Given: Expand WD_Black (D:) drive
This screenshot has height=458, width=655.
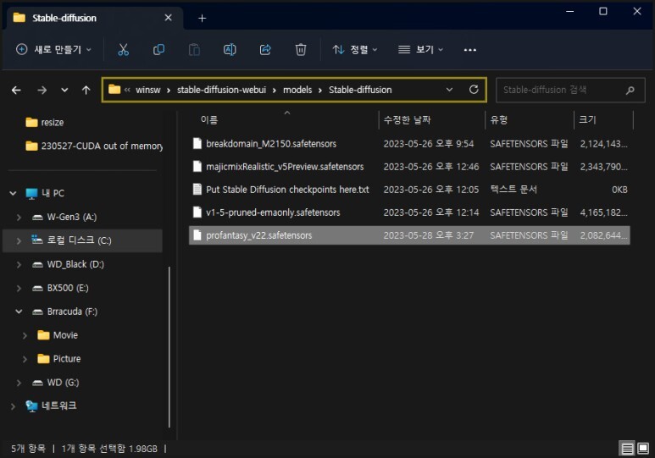Looking at the screenshot, I should [x=19, y=264].
